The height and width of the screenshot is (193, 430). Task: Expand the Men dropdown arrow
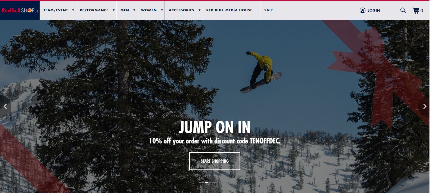coord(134,10)
